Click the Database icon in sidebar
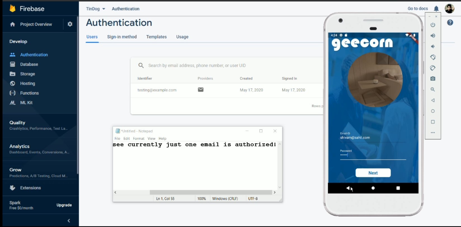Viewport: 461px width, 227px height. [12, 64]
